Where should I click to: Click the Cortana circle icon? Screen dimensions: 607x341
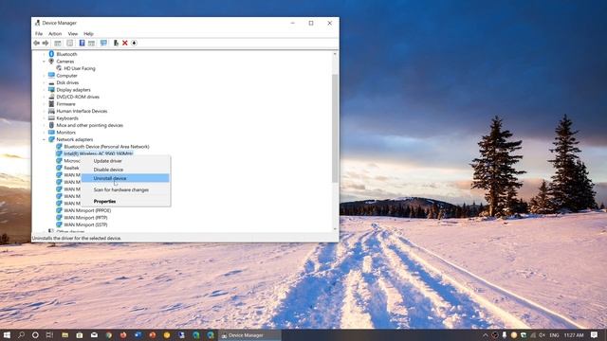click(35, 334)
